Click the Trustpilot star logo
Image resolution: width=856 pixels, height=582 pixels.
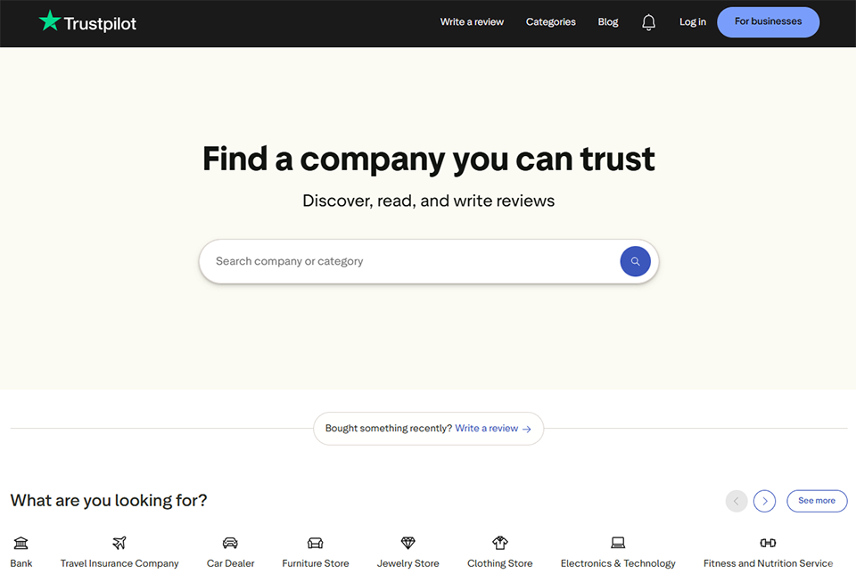[x=50, y=22]
